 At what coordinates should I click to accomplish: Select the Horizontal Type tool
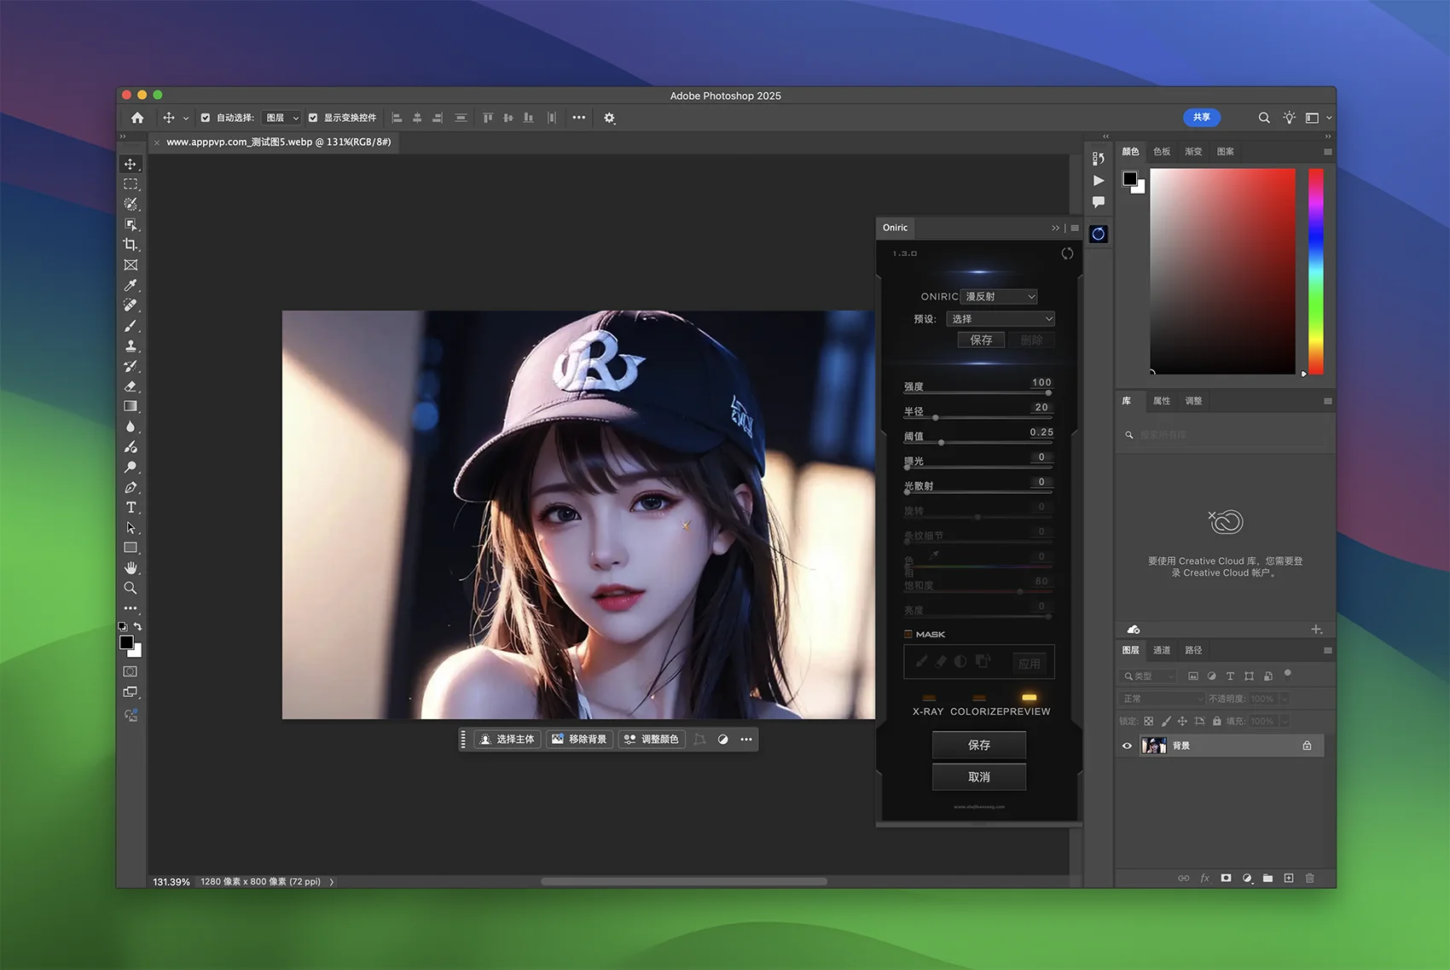tap(130, 508)
